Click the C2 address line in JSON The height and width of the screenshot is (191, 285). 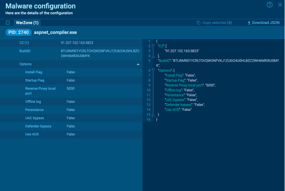(182, 51)
